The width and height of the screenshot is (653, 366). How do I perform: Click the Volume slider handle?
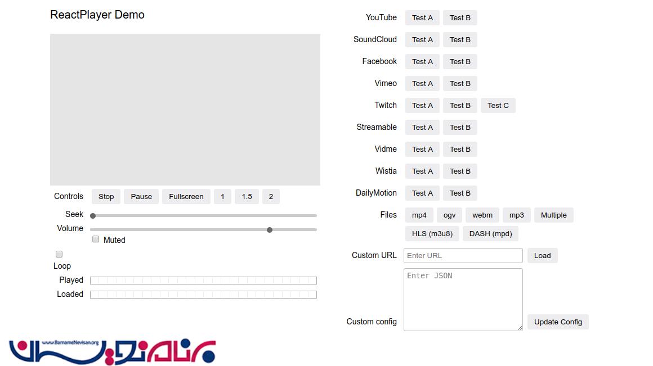(x=270, y=230)
